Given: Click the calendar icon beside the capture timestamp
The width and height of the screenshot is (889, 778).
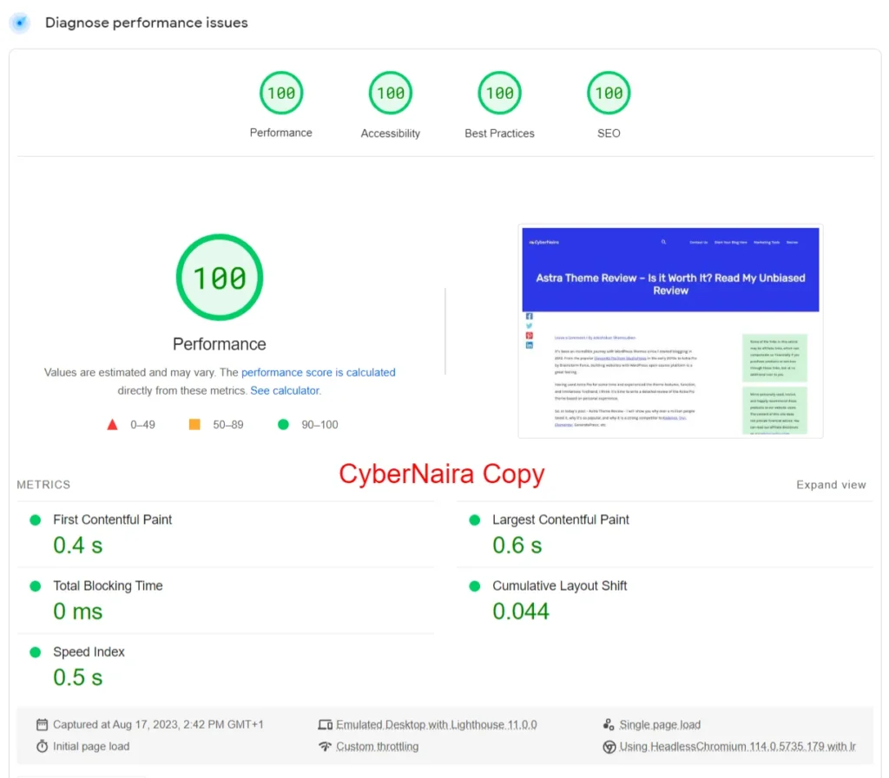Looking at the screenshot, I should pos(41,723).
